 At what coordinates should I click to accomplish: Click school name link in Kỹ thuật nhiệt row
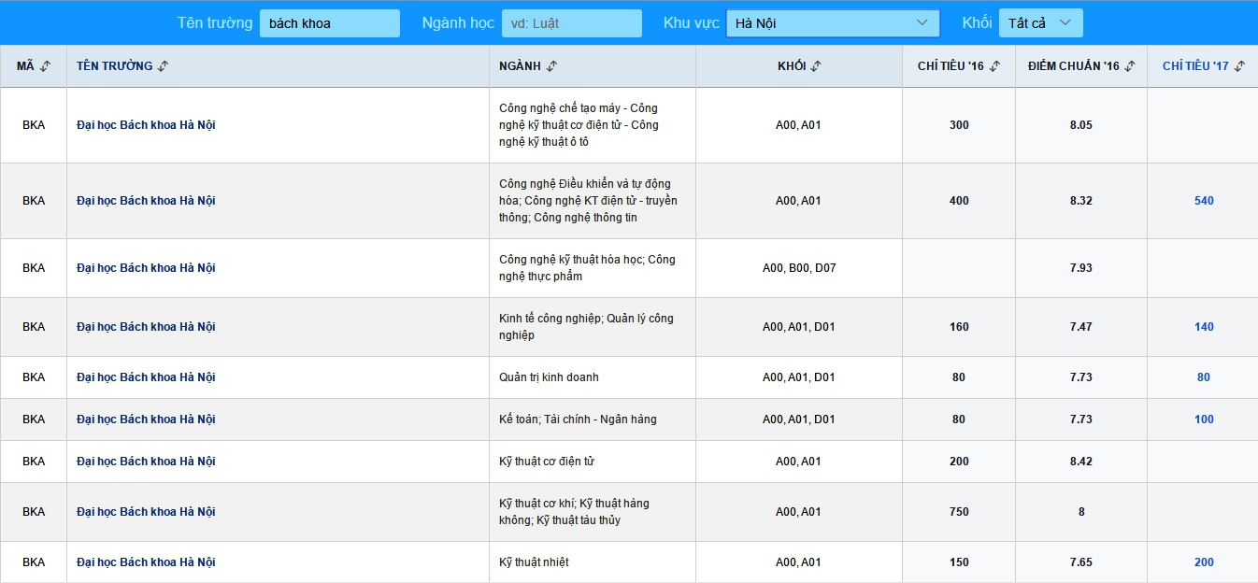[x=146, y=562]
